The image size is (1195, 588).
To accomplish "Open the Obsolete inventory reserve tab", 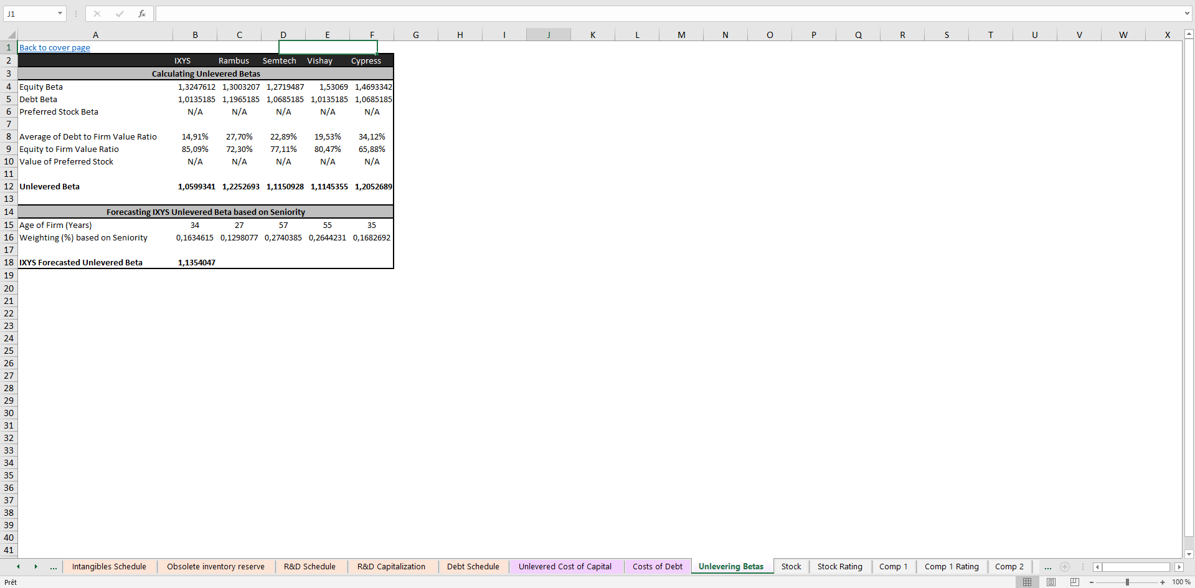I will (215, 567).
